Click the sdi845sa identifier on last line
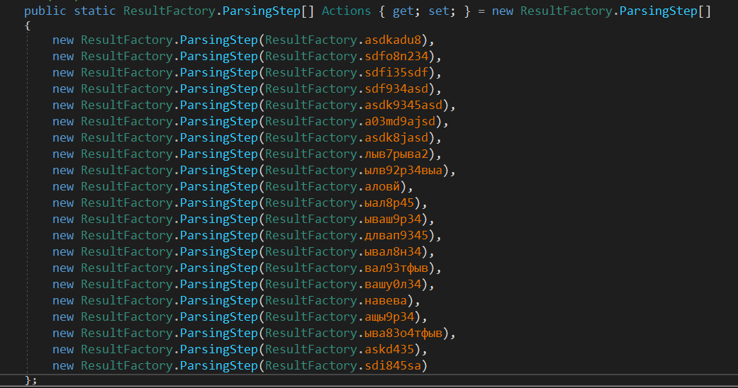The height and width of the screenshot is (388, 738). pos(391,365)
